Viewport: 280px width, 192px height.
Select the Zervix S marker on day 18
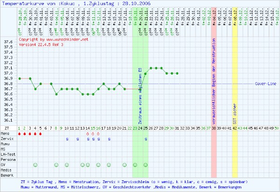(109, 139)
